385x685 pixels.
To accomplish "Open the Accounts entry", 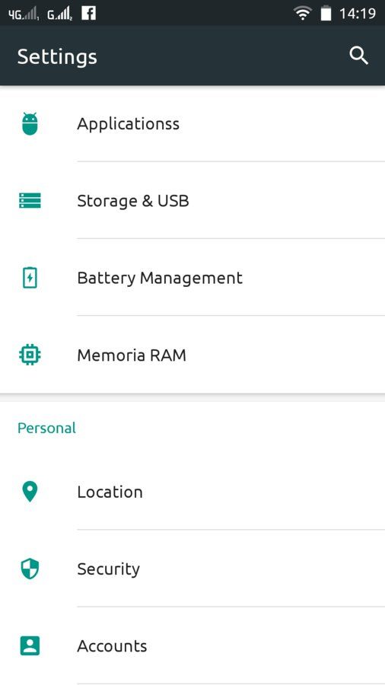I will [192, 645].
